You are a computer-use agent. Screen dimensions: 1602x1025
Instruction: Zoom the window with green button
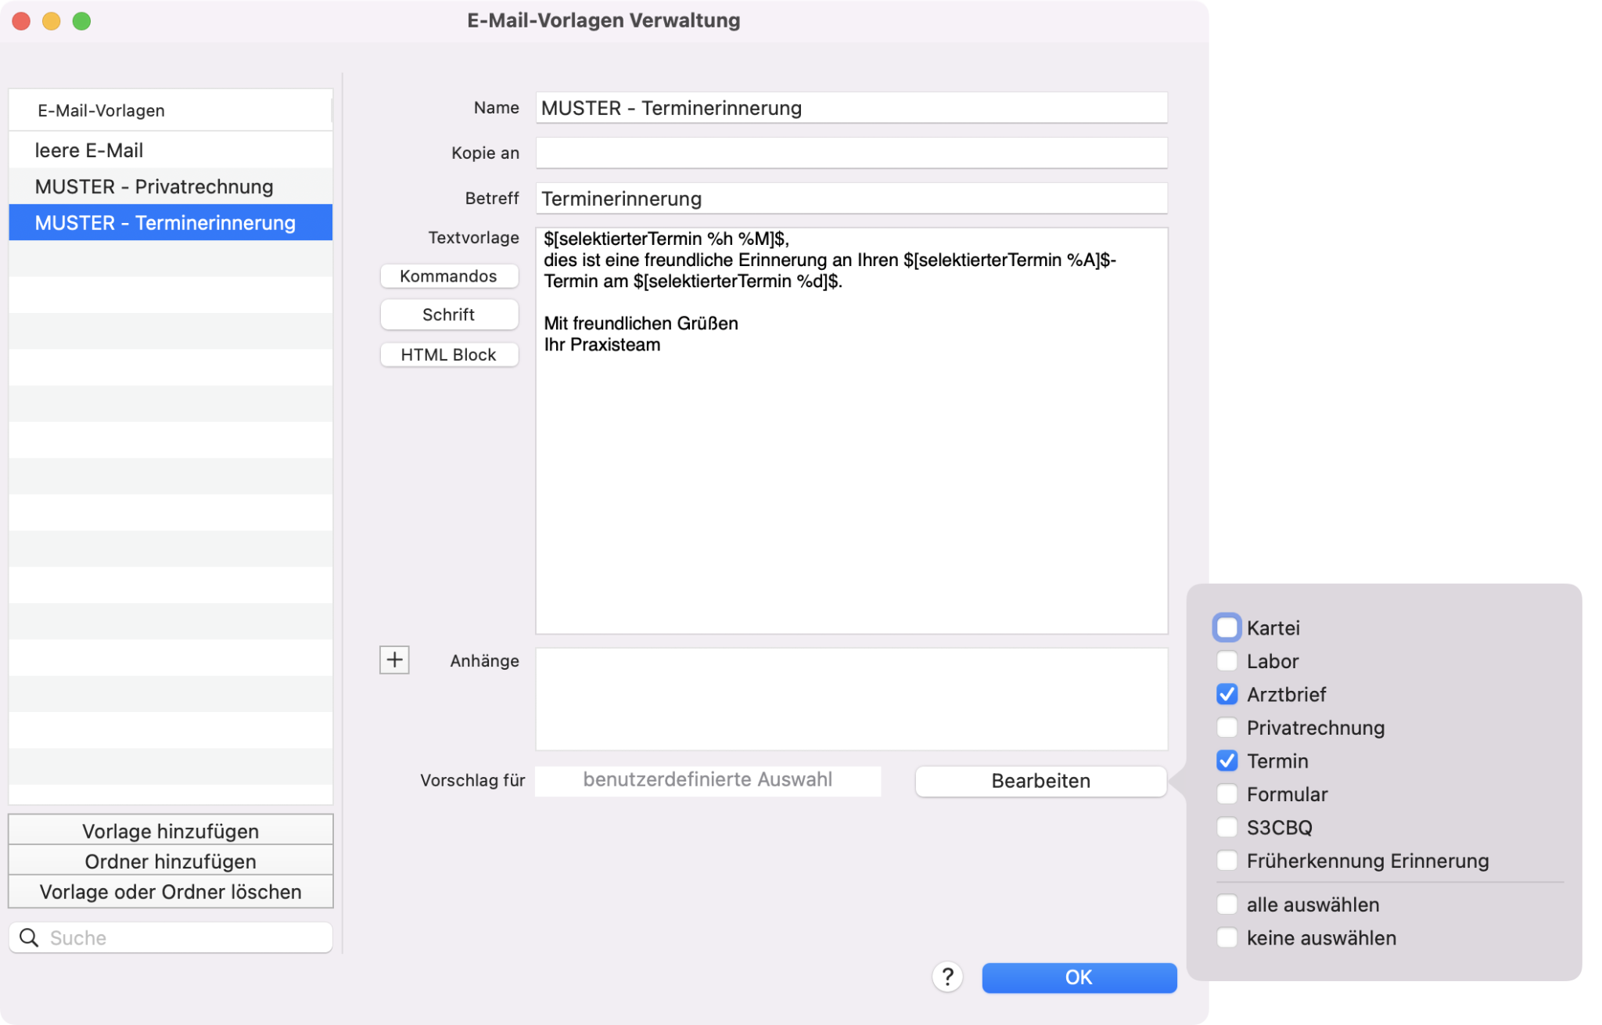click(x=81, y=21)
